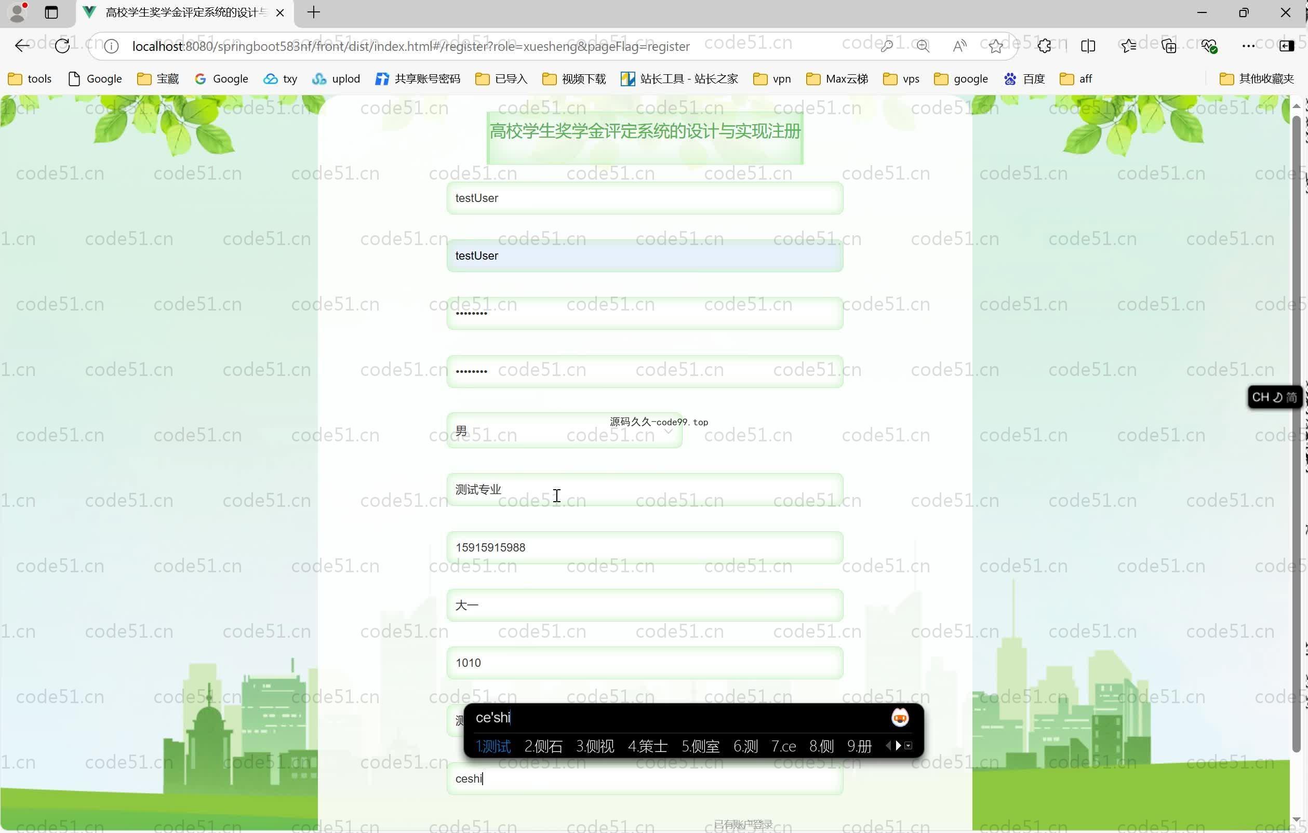This screenshot has width=1308, height=833.
Task: Expand the Max云梯 bookmark folder
Action: 837,79
